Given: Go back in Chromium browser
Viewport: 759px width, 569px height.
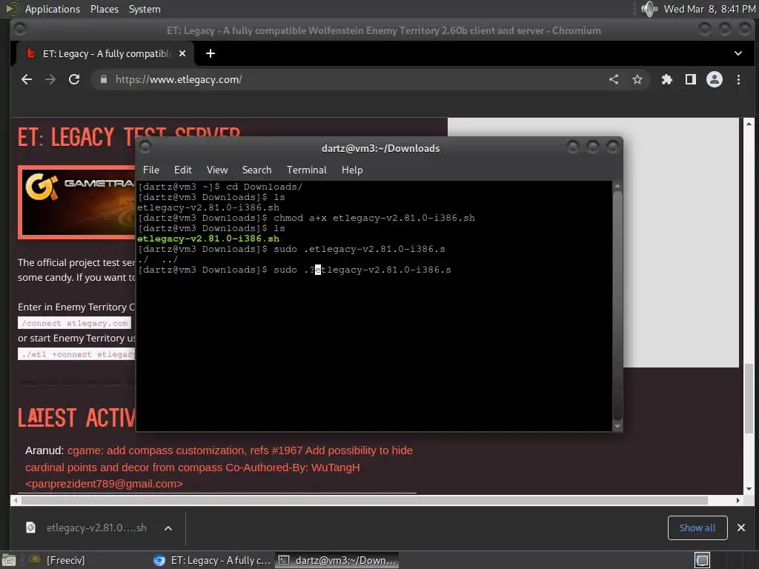Looking at the screenshot, I should [27, 79].
